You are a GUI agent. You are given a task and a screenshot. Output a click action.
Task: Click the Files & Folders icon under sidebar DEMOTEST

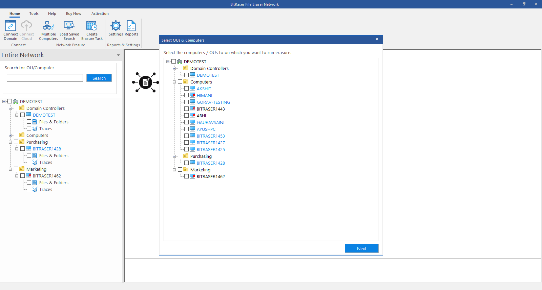pos(35,122)
